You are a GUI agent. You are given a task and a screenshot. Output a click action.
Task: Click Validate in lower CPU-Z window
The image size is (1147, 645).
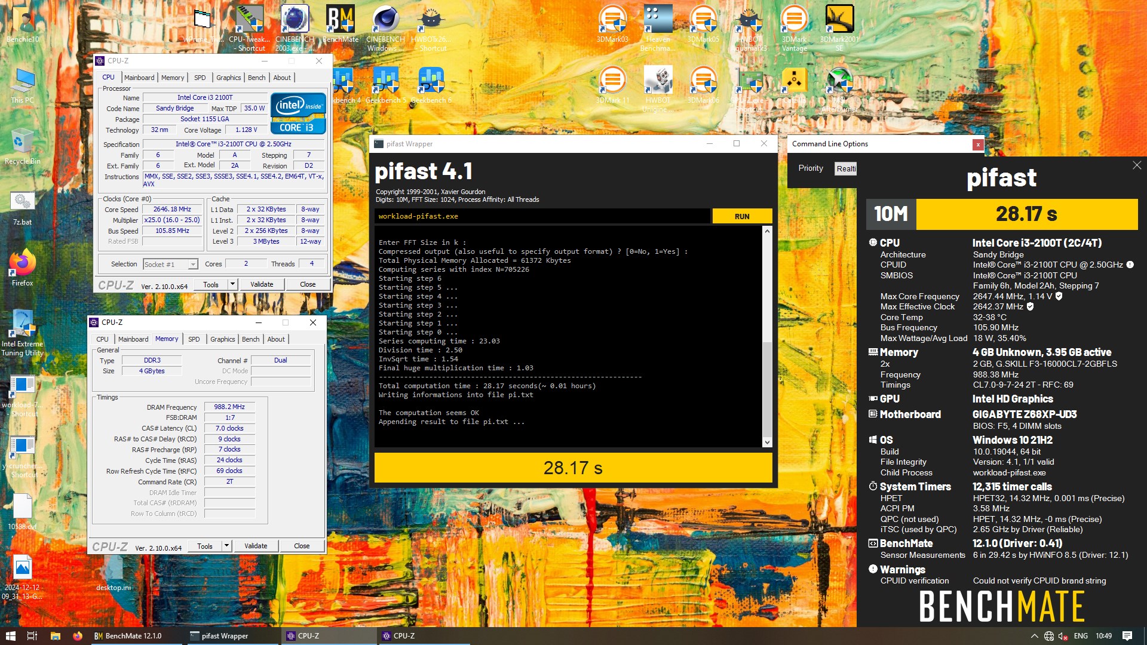(x=256, y=546)
